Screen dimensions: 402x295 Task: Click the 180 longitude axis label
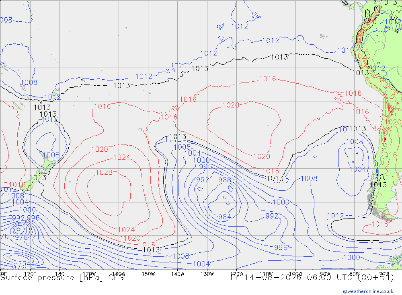60,274
